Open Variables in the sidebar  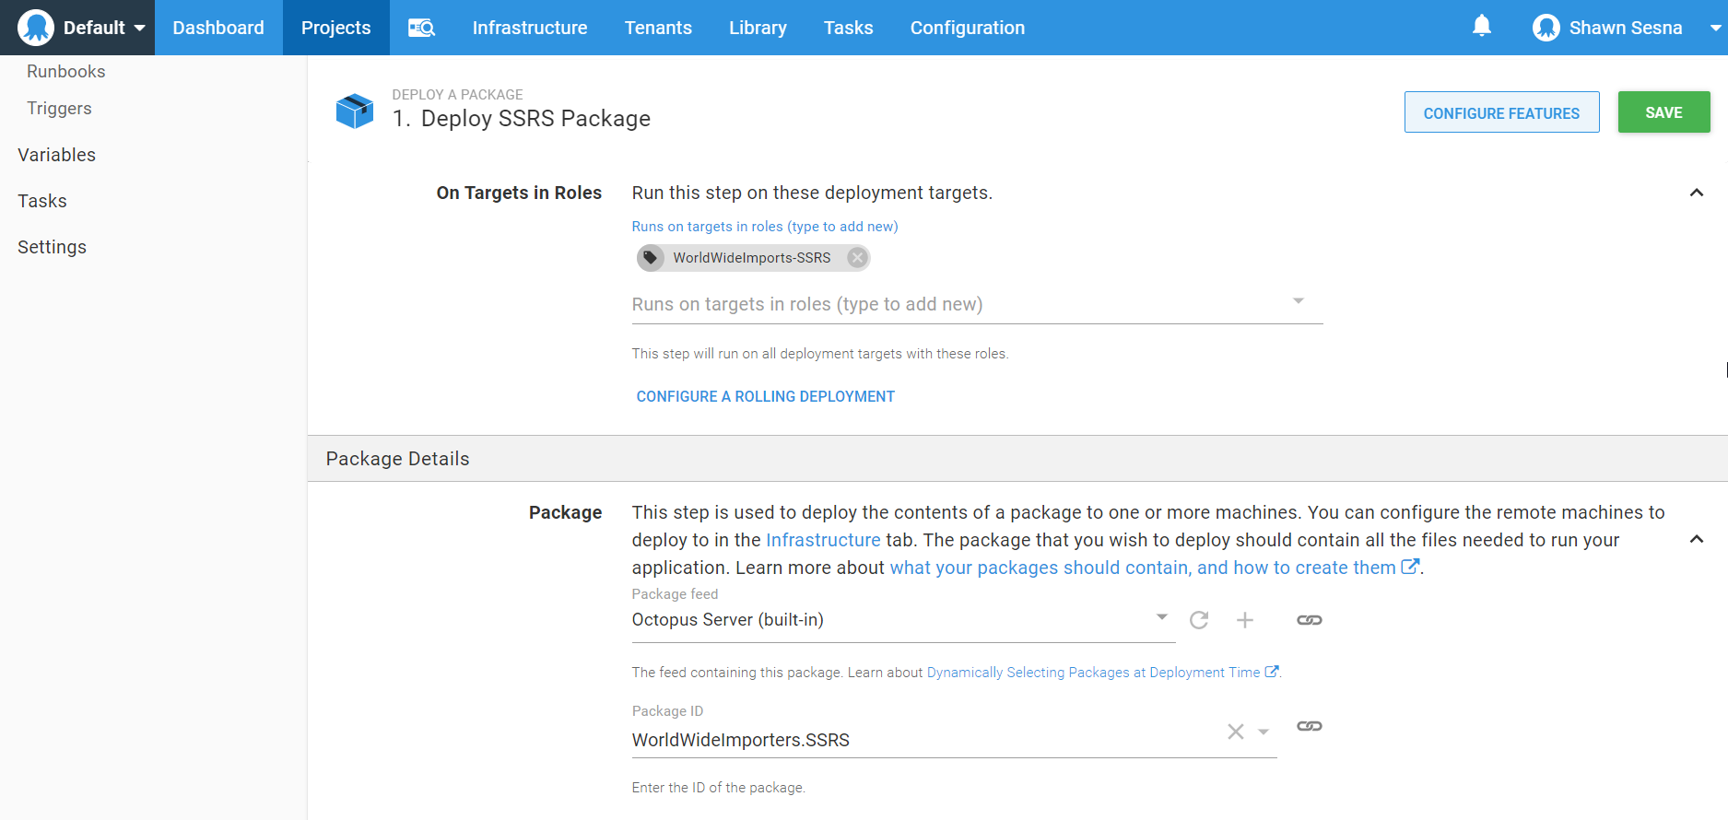tap(56, 155)
